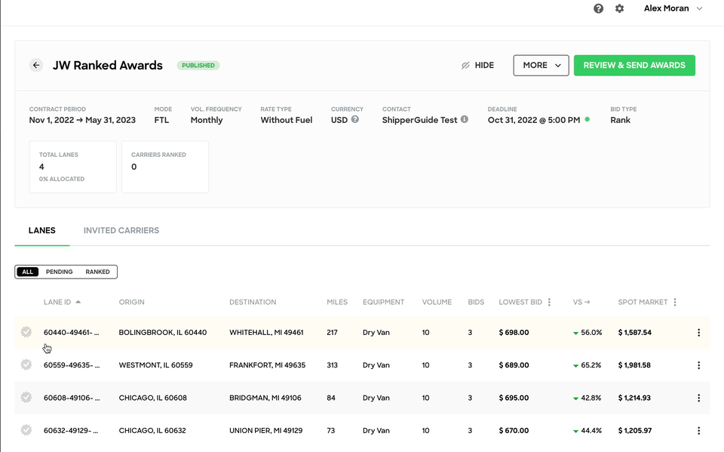This screenshot has width=724, height=452.
Task: Open row actions for lane 60440-49461
Action: (698, 332)
